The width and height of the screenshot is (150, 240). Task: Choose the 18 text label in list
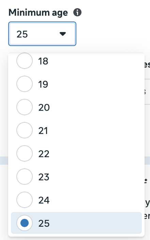click(43, 61)
